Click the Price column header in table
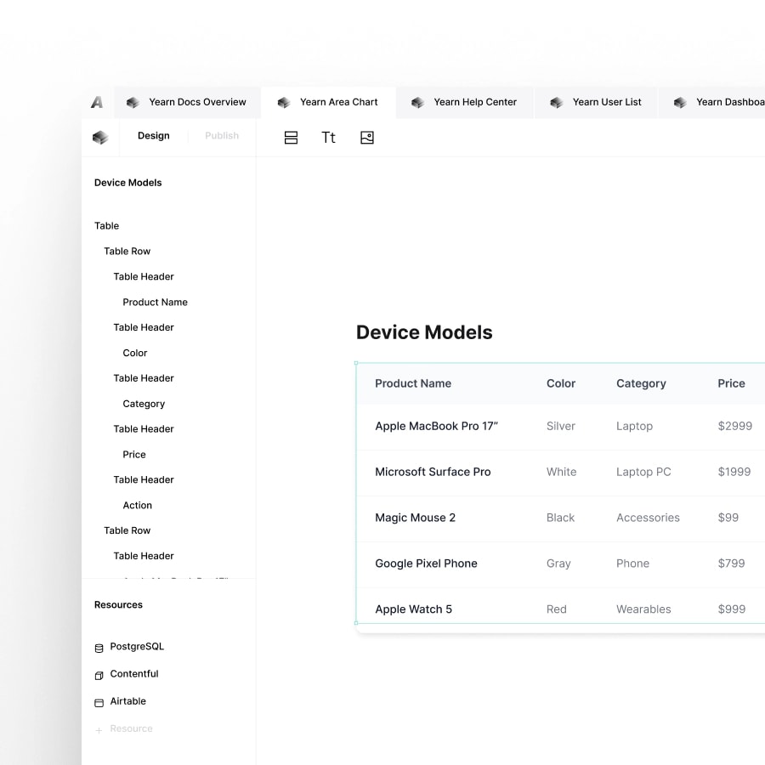765x765 pixels. [731, 383]
